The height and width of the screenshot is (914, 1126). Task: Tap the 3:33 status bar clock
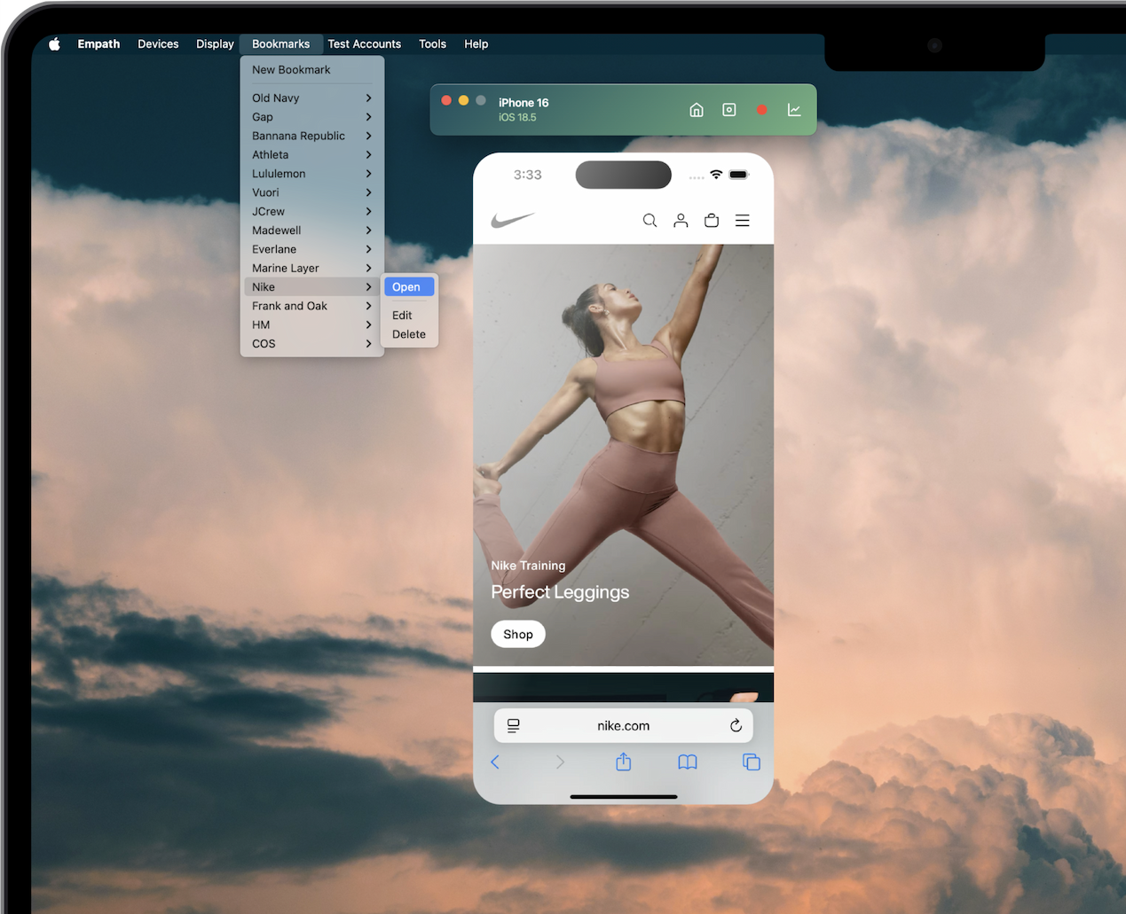coord(527,175)
